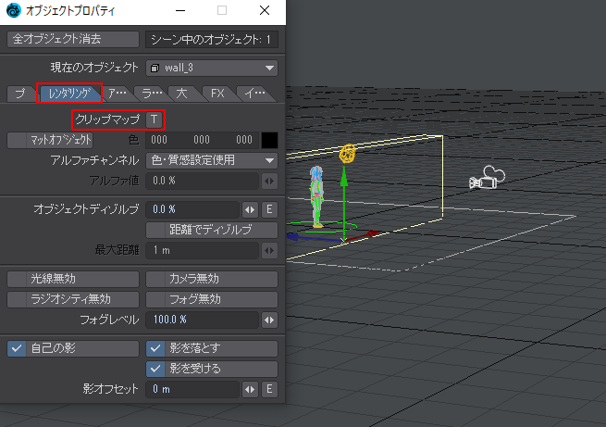Click the Object Dissolve 0.0 % field
This screenshot has height=427, width=606.
(x=192, y=209)
